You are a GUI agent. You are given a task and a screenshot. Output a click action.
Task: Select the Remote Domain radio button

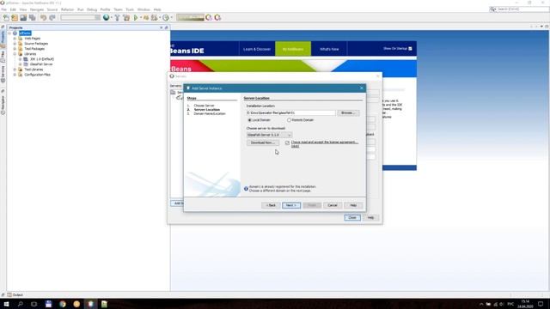coord(289,120)
